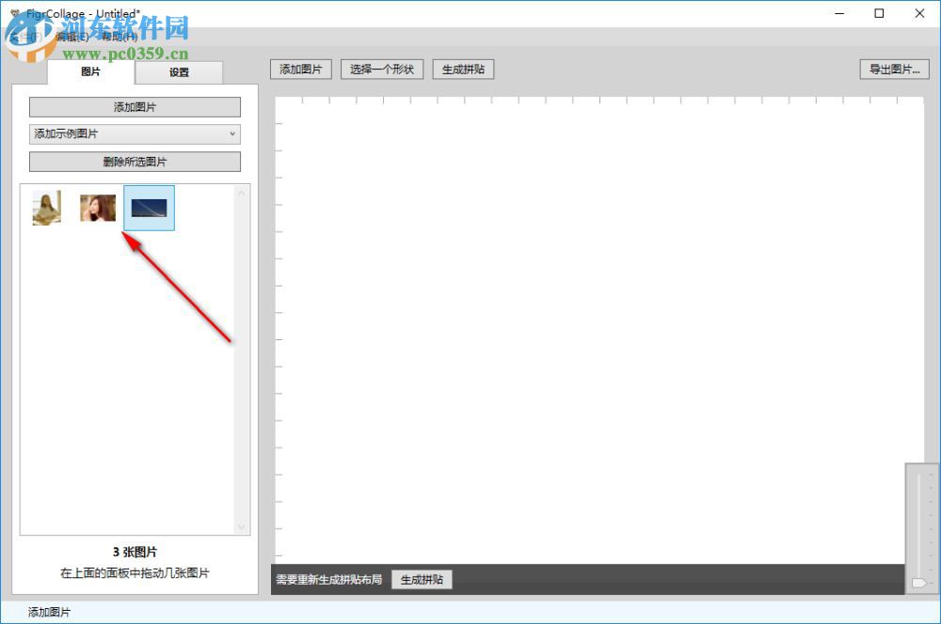Image resolution: width=941 pixels, height=624 pixels.
Task: Click the FigrCollage application icon in title bar
Action: tap(12, 13)
